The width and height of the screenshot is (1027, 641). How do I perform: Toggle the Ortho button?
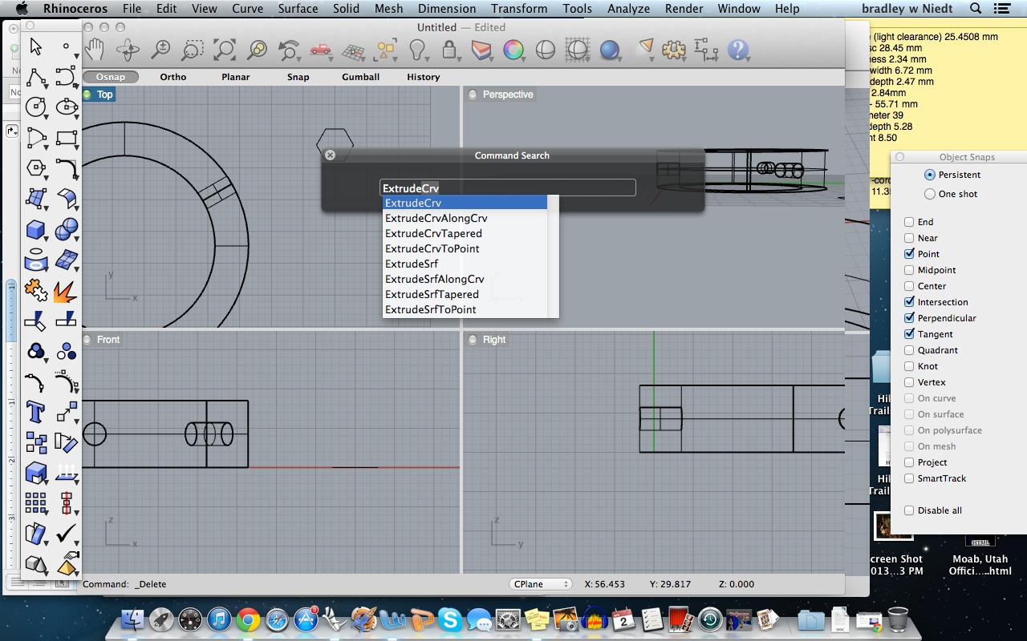173,77
